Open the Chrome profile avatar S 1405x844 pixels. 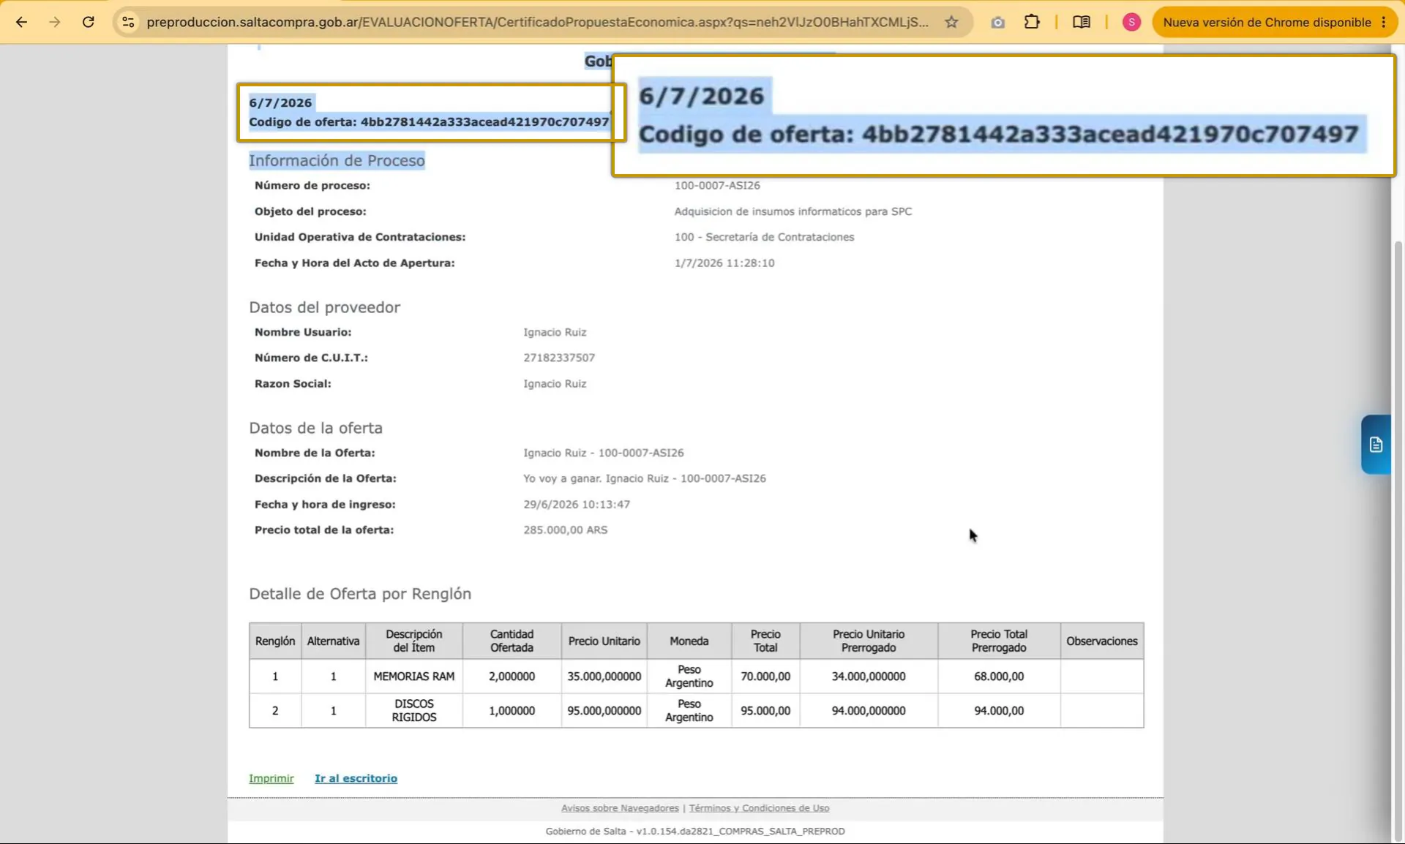point(1131,22)
